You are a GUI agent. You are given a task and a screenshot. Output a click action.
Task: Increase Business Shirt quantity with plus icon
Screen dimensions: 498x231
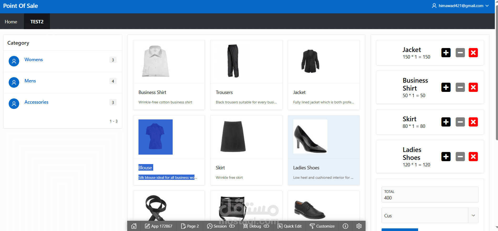tap(446, 87)
